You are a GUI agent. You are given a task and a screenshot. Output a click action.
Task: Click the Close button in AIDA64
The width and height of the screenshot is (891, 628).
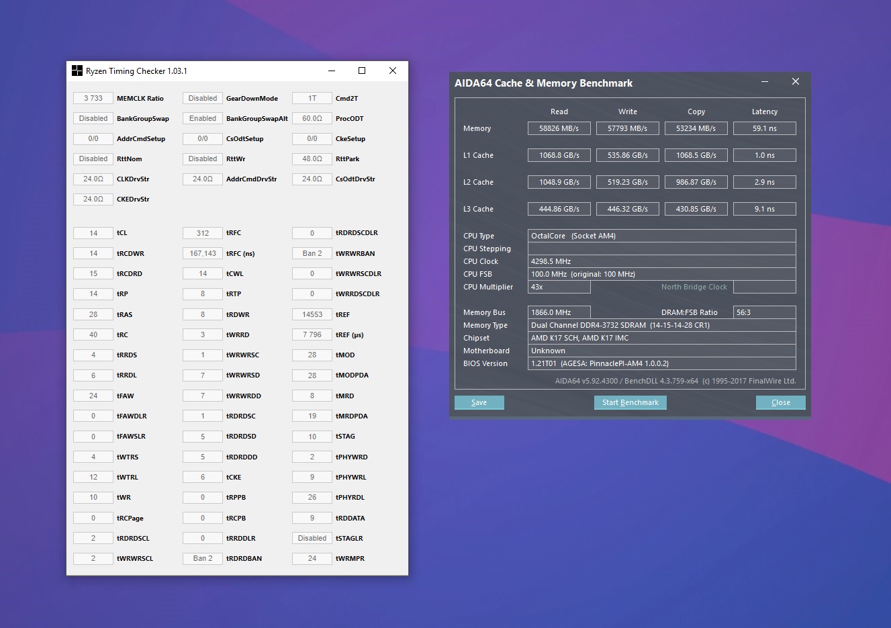780,402
